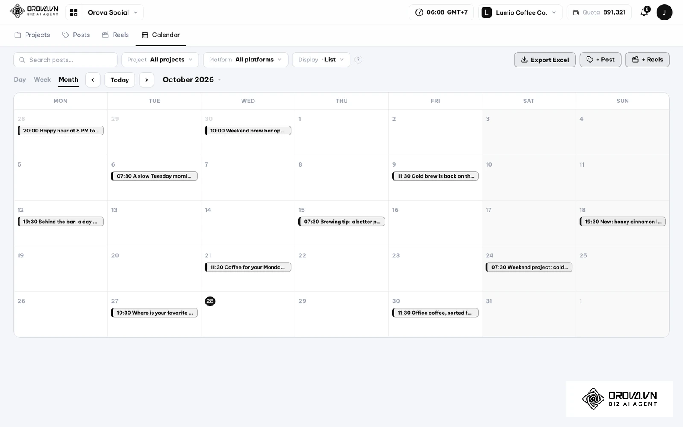Click the help question mark icon
This screenshot has width=683, height=427.
pyautogui.click(x=359, y=60)
